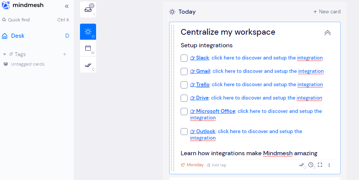Collapse the left sidebar
Screen dimensions: 359x180
(x=67, y=6)
